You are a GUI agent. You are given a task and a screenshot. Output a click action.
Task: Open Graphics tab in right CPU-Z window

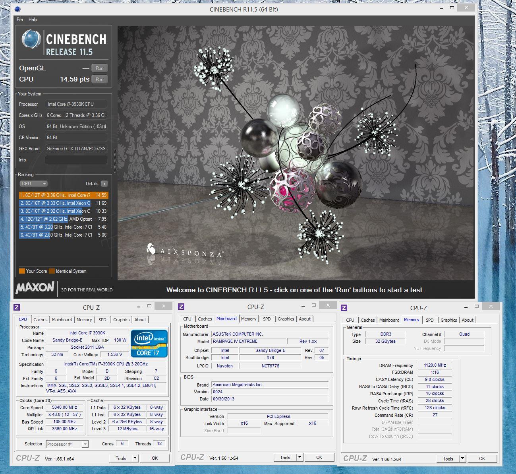449,320
